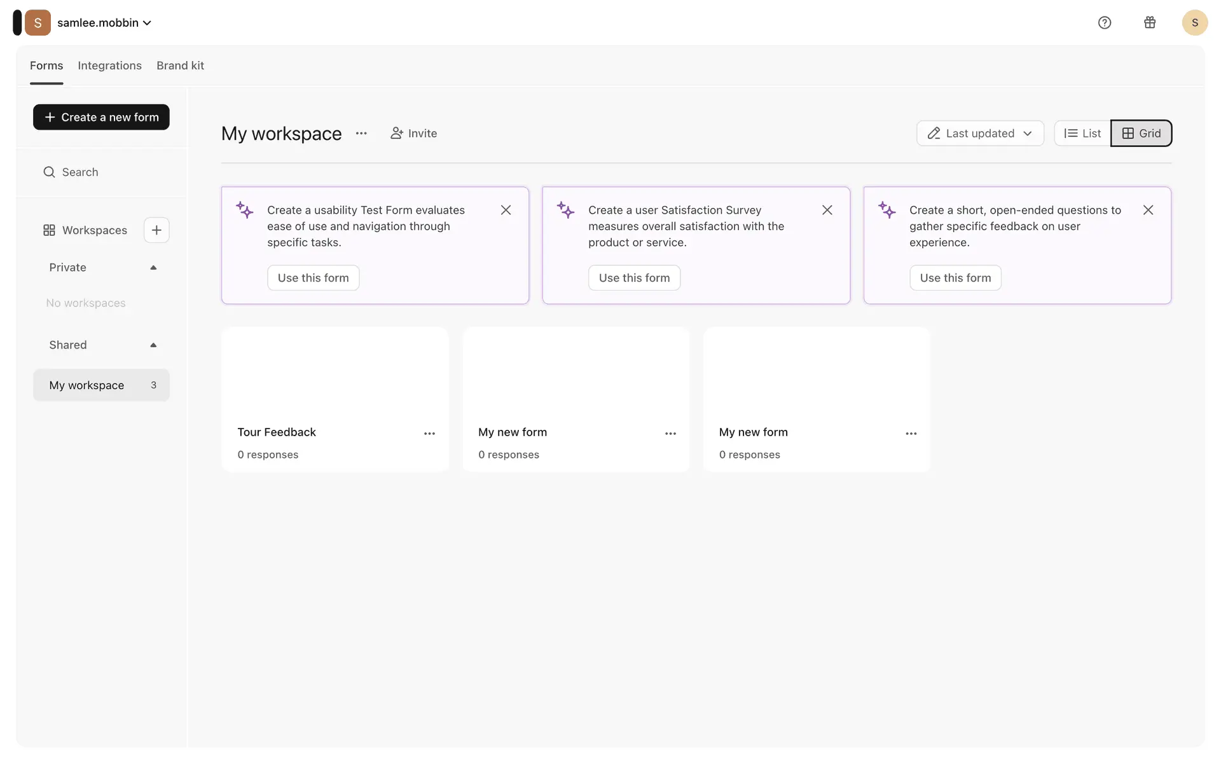Collapse the Private workspaces section
Screen dimensions: 1221x763
pyautogui.click(x=153, y=268)
